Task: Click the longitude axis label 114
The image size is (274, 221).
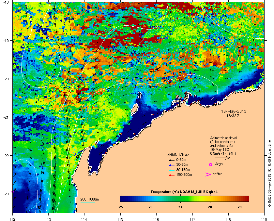Action: [84, 219]
